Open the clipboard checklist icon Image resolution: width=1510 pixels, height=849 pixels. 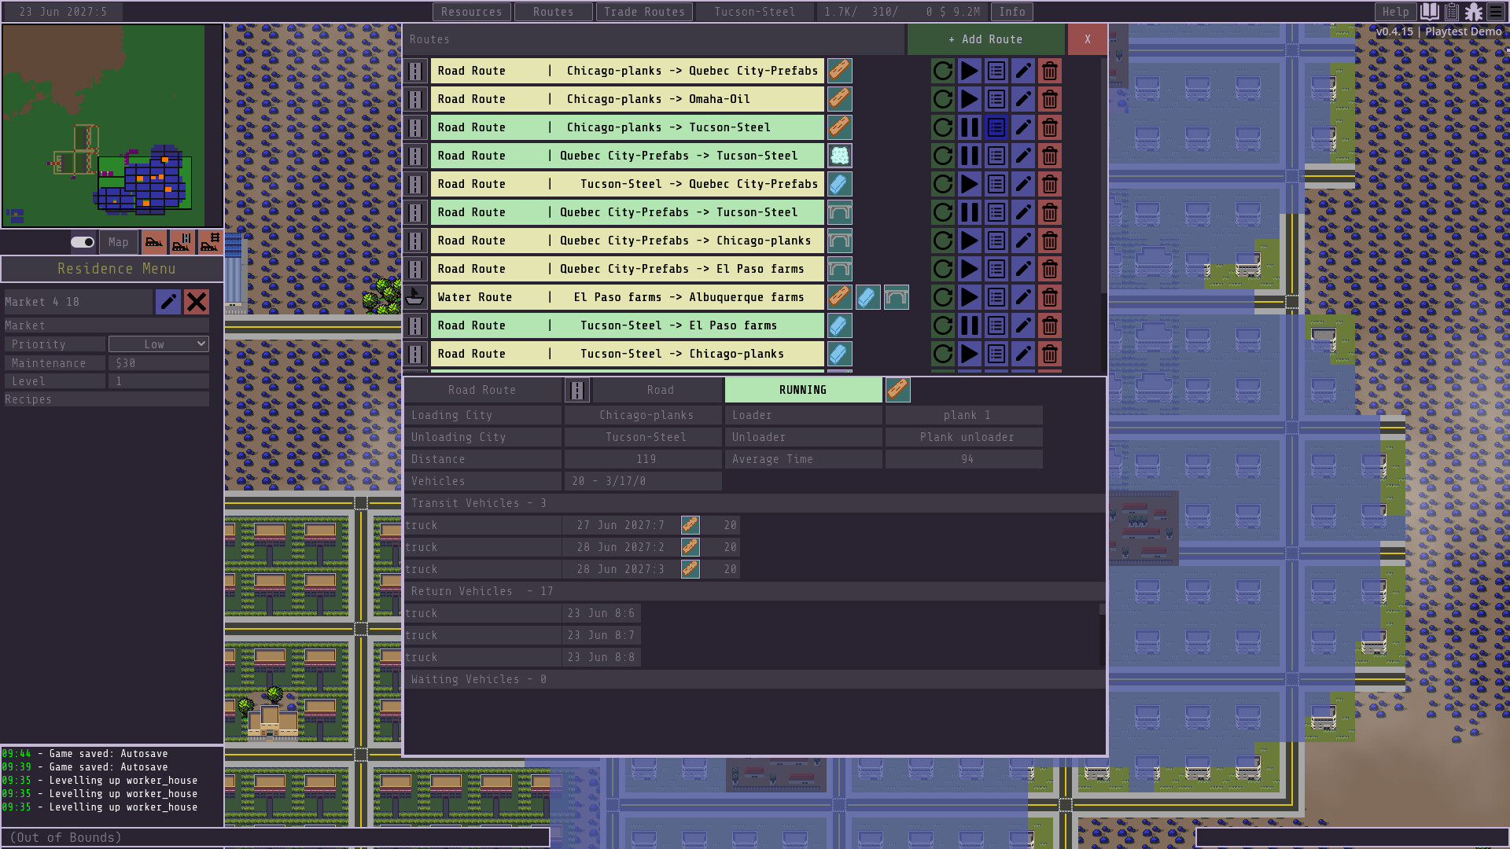coord(1451,12)
